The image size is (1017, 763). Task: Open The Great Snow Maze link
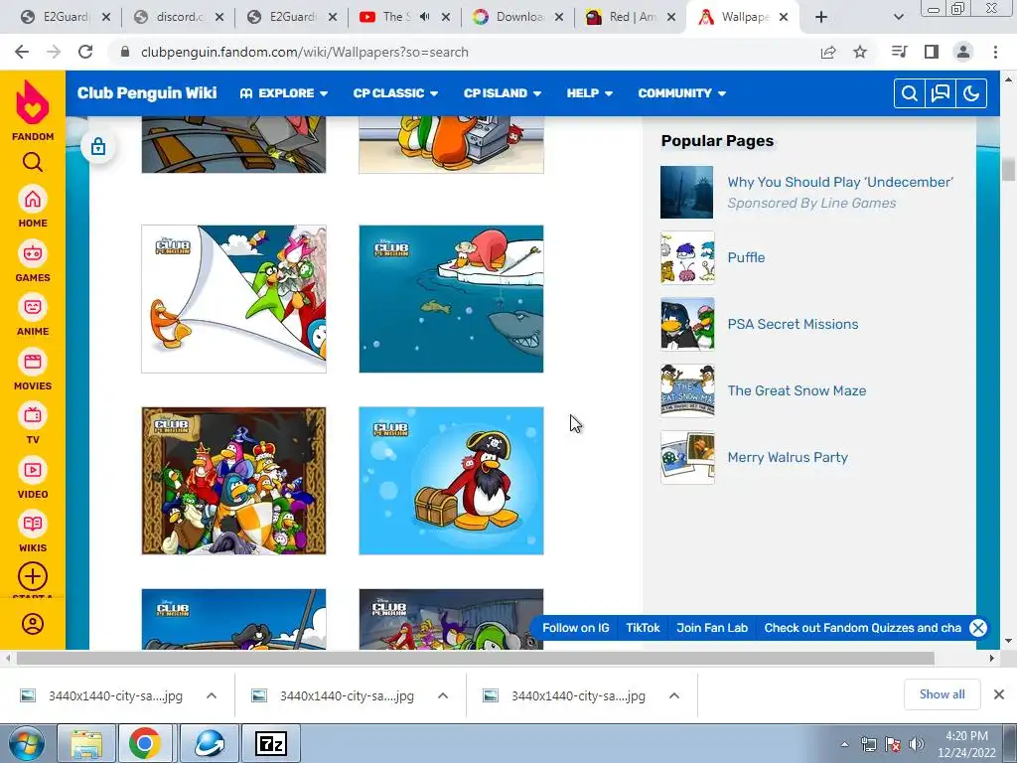click(797, 390)
